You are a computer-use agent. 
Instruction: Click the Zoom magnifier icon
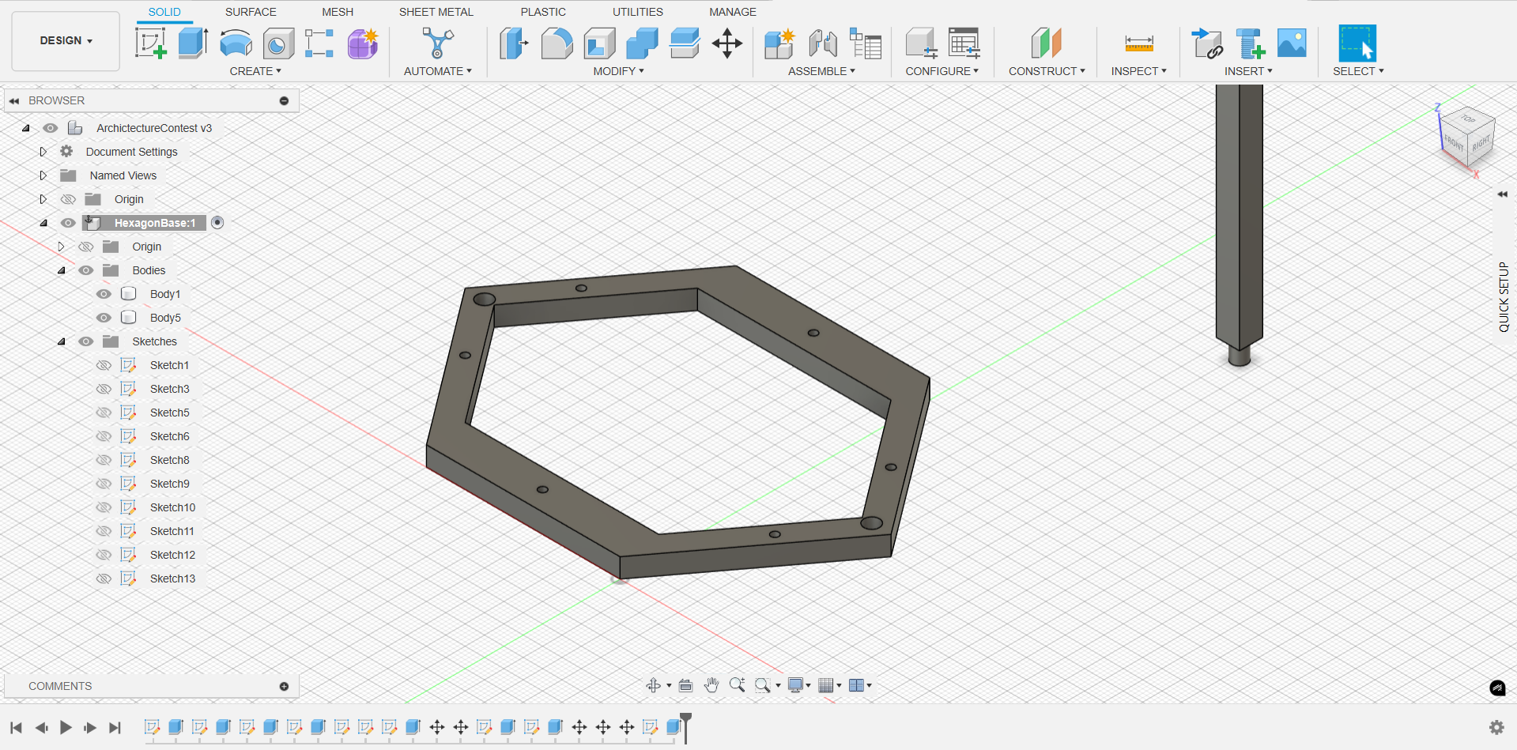pyautogui.click(x=737, y=685)
